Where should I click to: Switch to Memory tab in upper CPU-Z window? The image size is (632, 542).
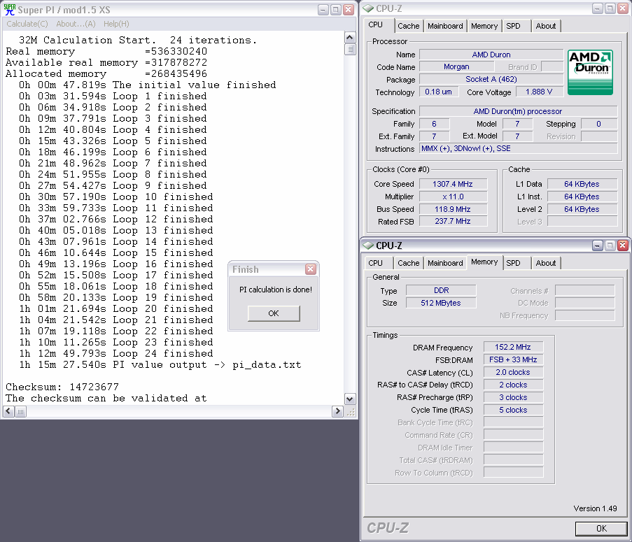point(484,26)
